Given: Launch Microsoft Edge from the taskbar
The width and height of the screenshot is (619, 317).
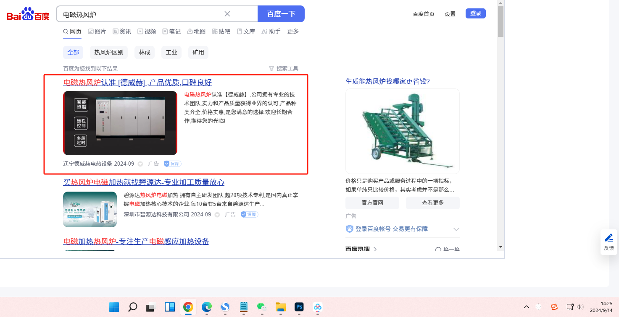Looking at the screenshot, I should pos(206,307).
